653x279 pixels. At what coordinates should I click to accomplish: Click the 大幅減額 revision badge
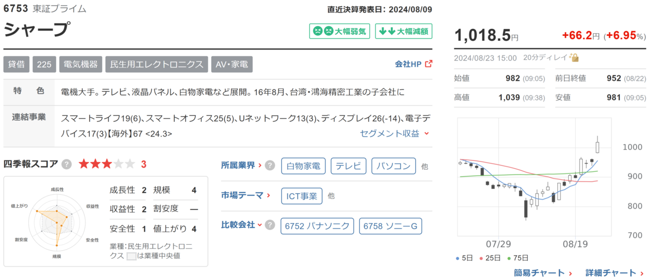[x=404, y=31]
